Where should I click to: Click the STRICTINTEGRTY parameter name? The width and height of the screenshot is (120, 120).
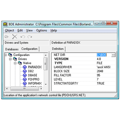tap(66, 83)
